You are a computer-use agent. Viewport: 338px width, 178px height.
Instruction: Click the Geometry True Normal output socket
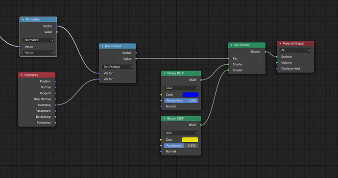(x=55, y=99)
